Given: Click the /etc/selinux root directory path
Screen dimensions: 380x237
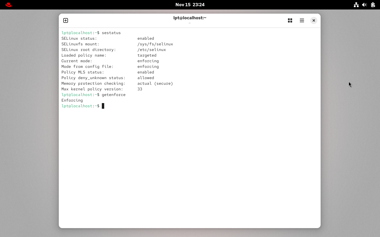Looking at the screenshot, I should click(151, 49).
